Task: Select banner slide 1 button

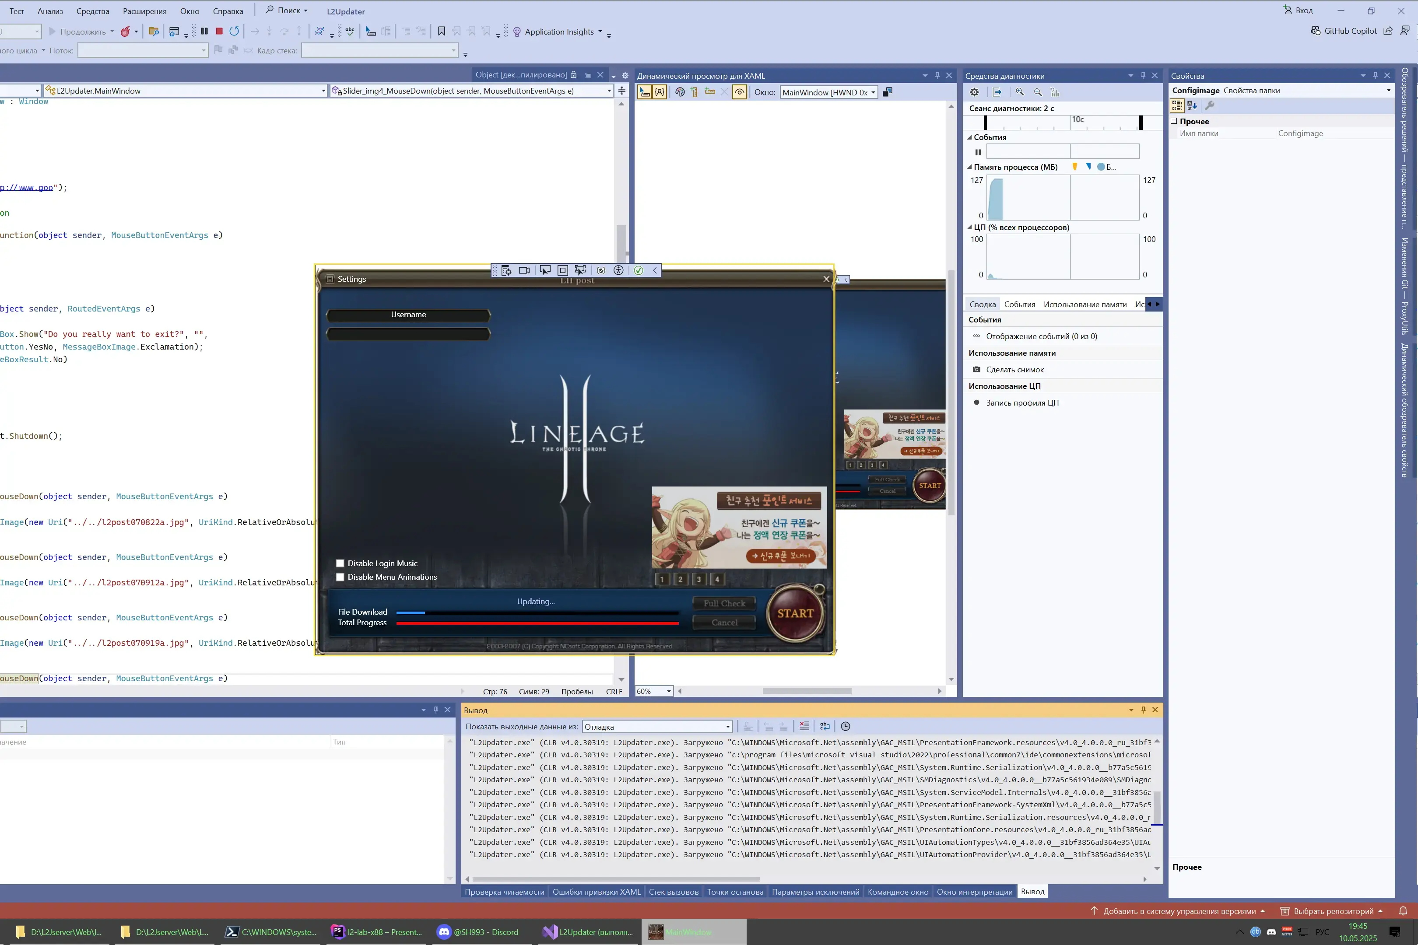Action: click(x=662, y=579)
